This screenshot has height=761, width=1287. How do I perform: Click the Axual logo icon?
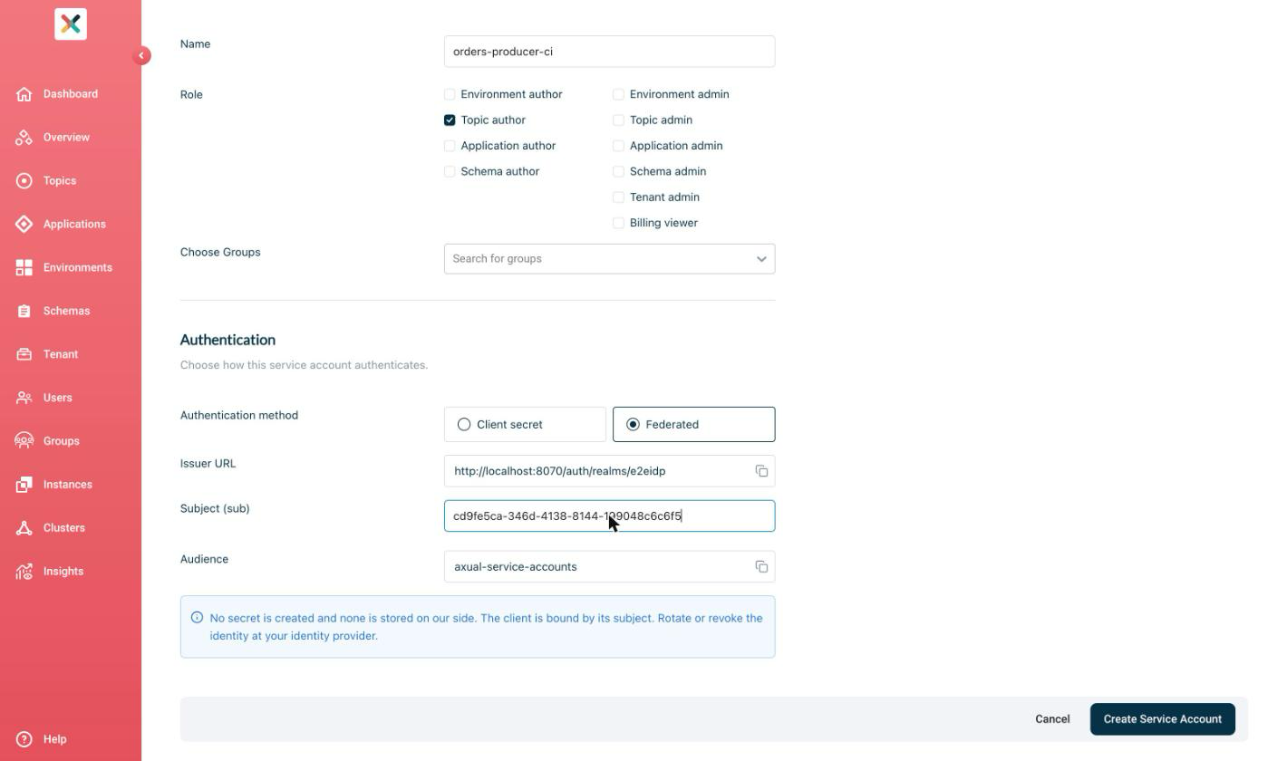(x=71, y=24)
